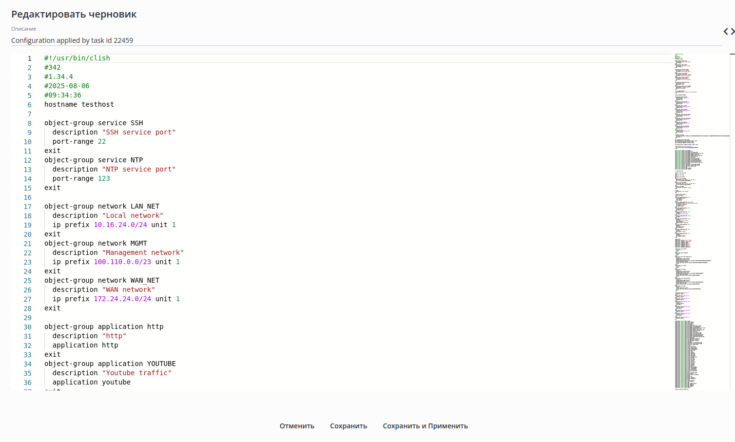Click the "Management network" description string
The height and width of the screenshot is (442, 735).
[143, 252]
